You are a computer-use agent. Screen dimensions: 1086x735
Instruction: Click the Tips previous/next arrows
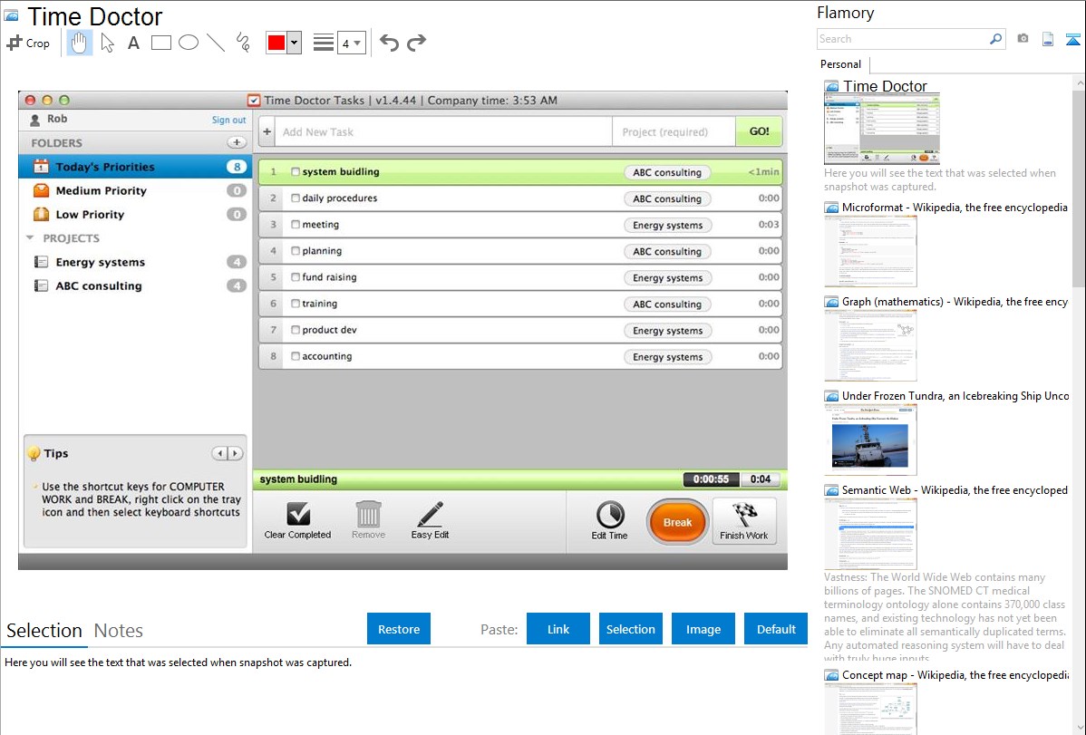[x=228, y=454]
